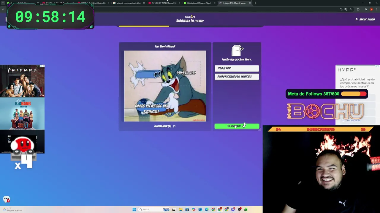
Task: Open a new browser tab
Action: click(x=255, y=3)
